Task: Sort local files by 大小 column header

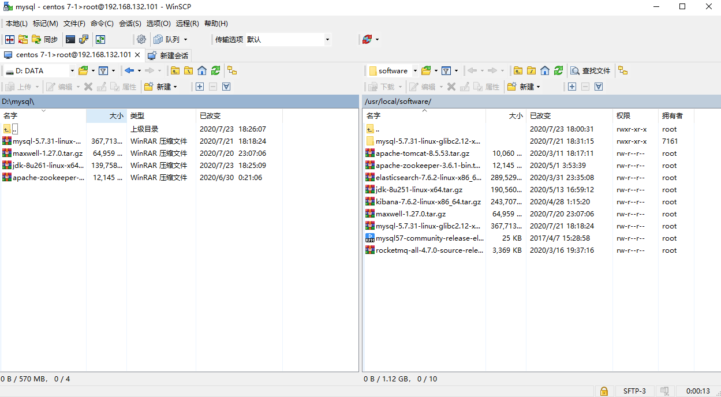Action: click(106, 116)
